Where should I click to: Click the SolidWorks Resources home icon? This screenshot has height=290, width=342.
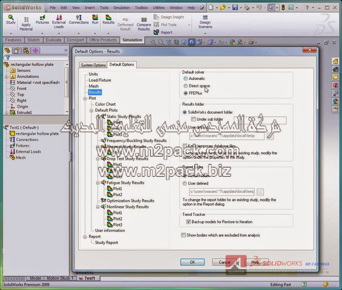336,61
